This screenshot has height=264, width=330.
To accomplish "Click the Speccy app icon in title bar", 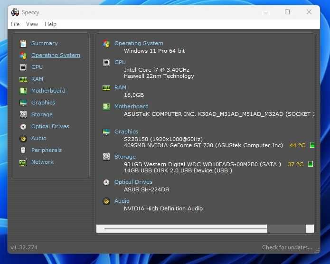I will tap(15, 12).
